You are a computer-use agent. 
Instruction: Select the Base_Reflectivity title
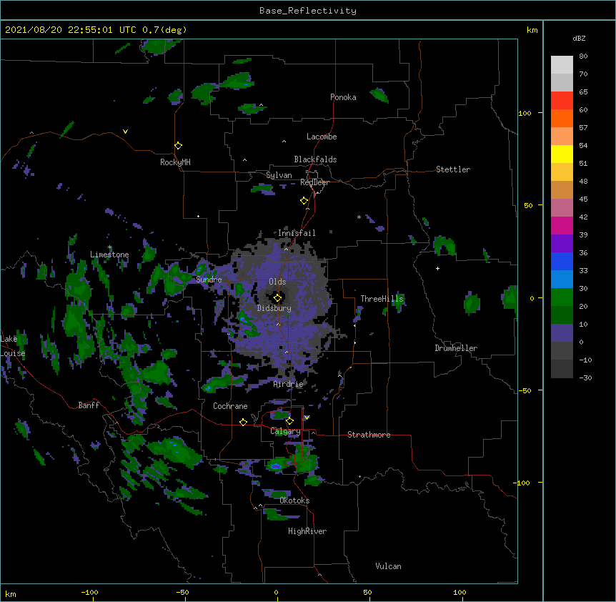pyautogui.click(x=308, y=11)
